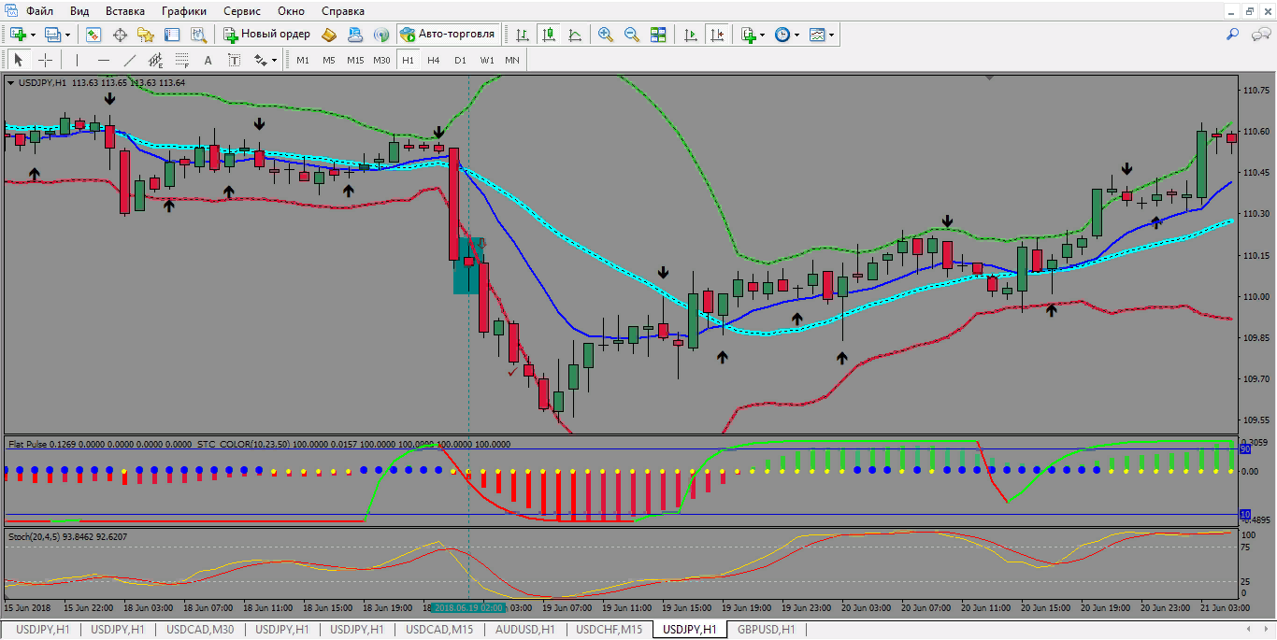Viewport: 1277px width, 640px height.
Task: Click the green signal waves icon
Action: [x=381, y=35]
